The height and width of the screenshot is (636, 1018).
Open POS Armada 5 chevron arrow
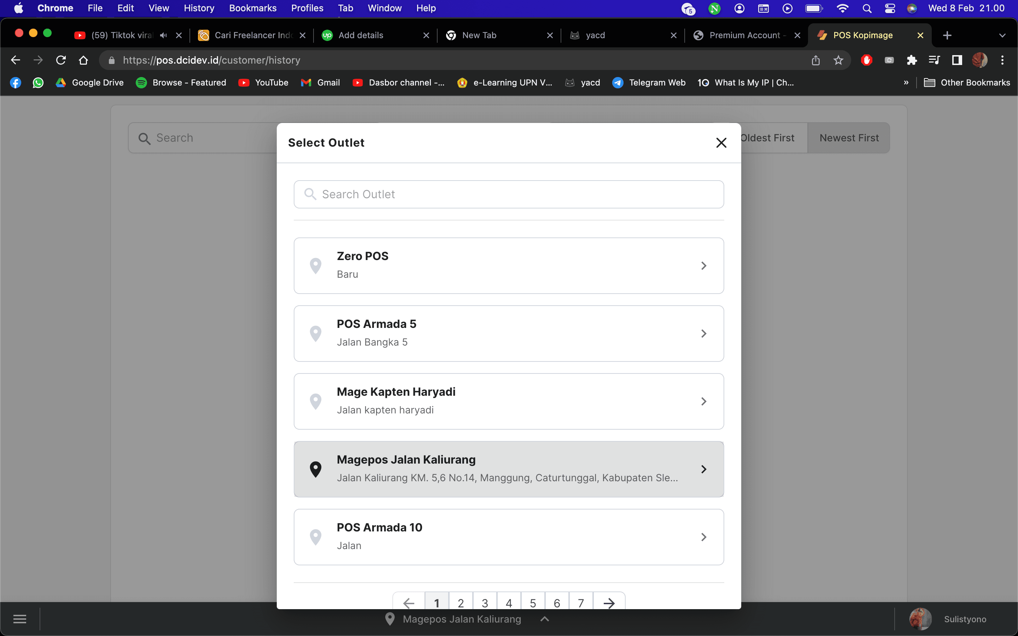click(703, 334)
